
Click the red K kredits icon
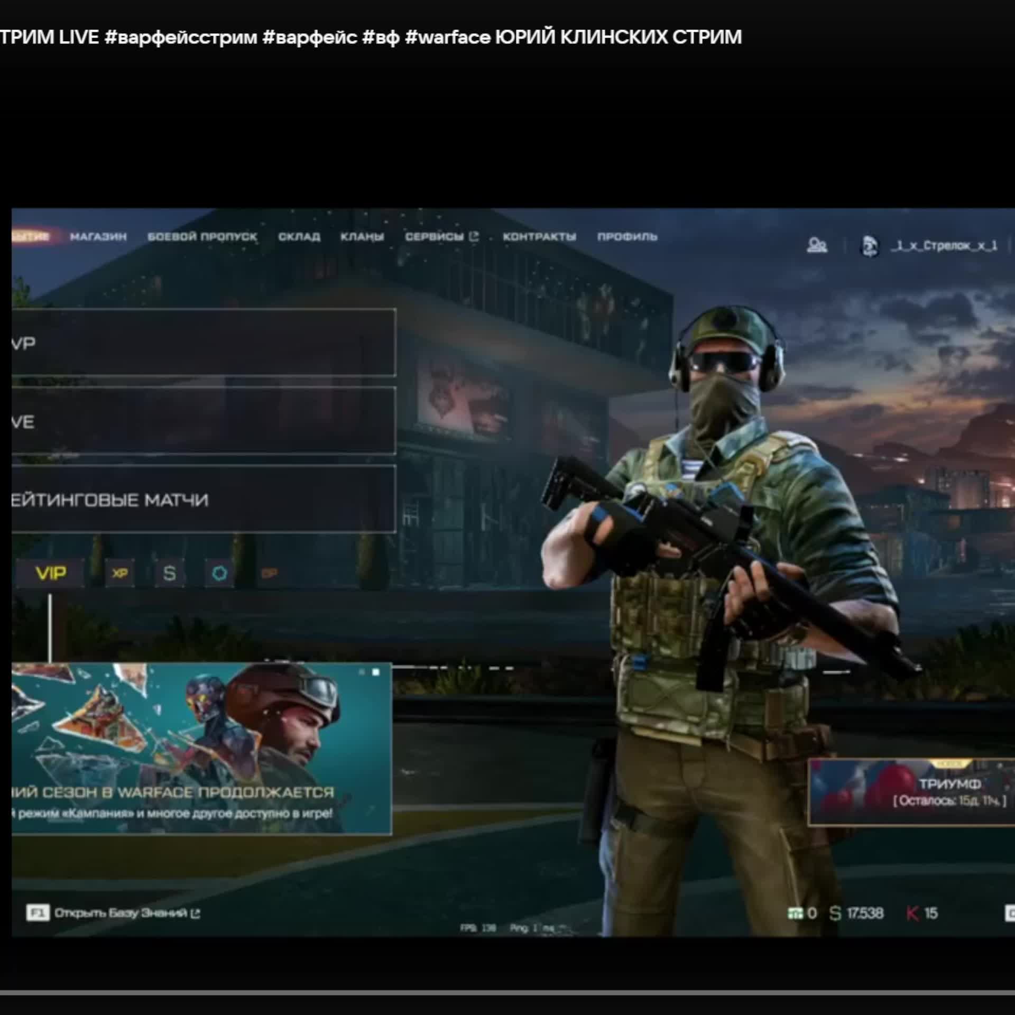point(912,913)
